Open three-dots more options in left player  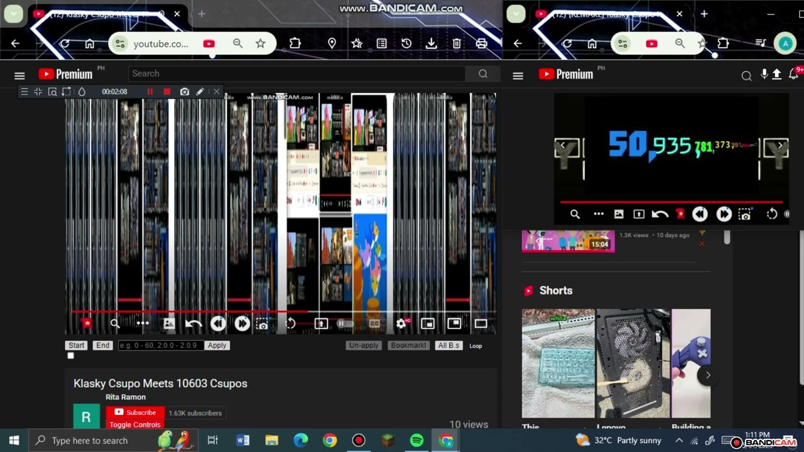(x=143, y=323)
